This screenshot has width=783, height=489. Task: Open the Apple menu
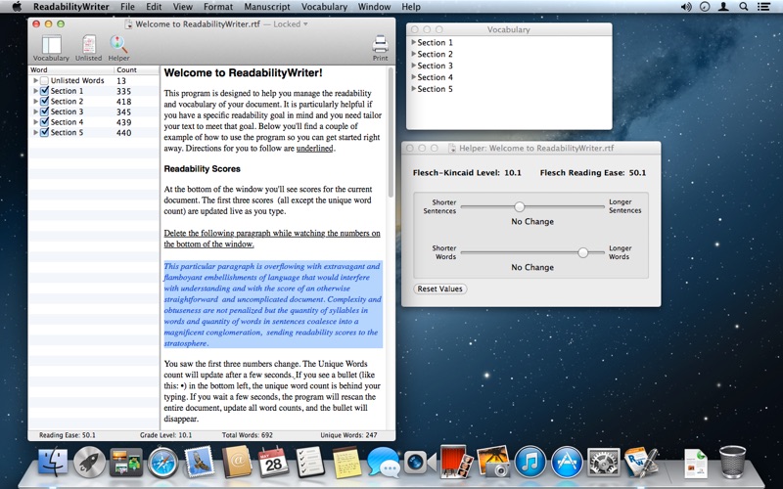(x=17, y=7)
